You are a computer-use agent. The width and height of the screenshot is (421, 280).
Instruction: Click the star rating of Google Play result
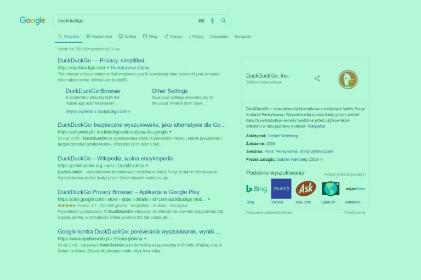tap(66, 206)
